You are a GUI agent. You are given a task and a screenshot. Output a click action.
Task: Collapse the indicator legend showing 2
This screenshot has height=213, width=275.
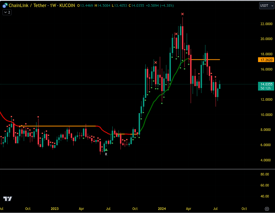(7, 12)
